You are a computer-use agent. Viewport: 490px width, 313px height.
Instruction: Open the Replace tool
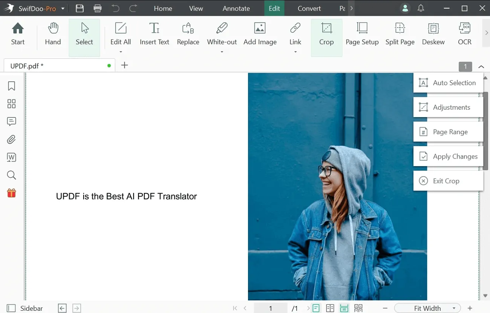[188, 34]
